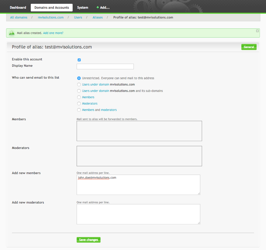The height and width of the screenshot is (250, 266).
Task: Click the 'Members' link label
Action: coord(88,97)
